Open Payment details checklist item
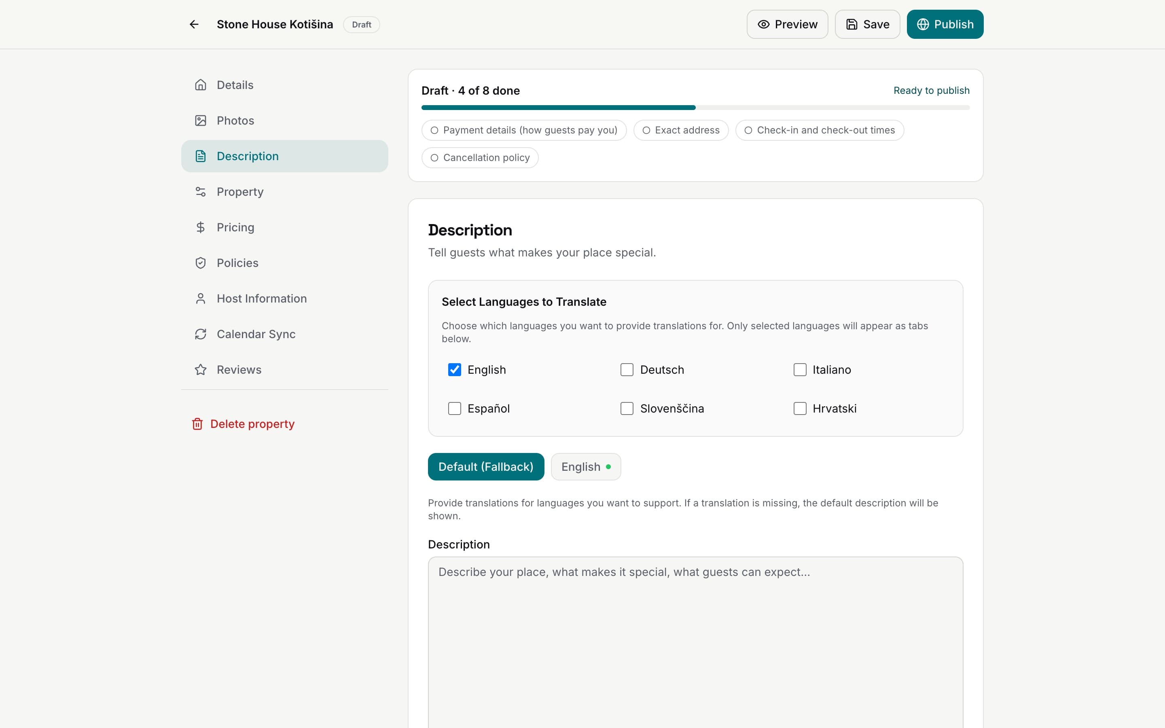This screenshot has width=1165, height=728. 524,130
